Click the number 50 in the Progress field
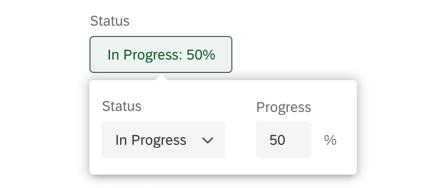 pyautogui.click(x=277, y=140)
